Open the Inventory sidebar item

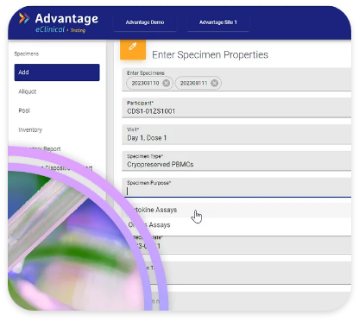30,129
